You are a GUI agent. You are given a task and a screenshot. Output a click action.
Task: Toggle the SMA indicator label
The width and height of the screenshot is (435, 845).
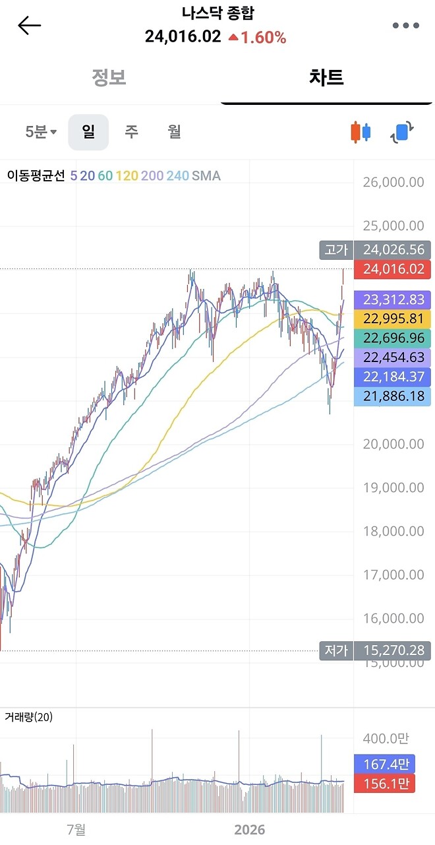tap(204, 175)
